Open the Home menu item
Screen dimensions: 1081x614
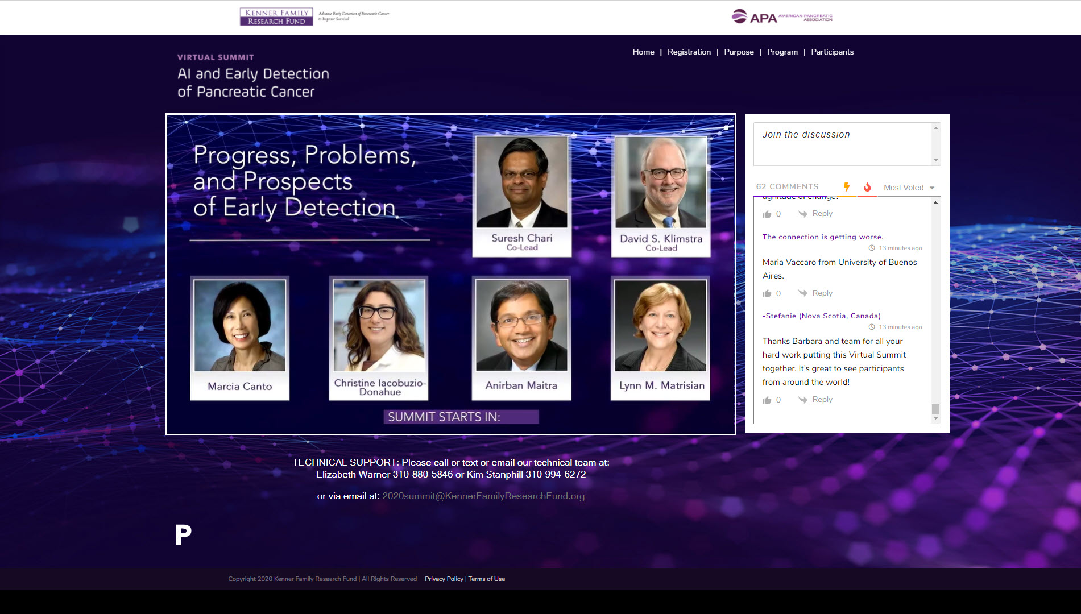point(643,52)
